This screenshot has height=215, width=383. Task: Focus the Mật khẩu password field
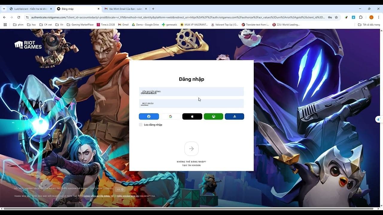191,104
